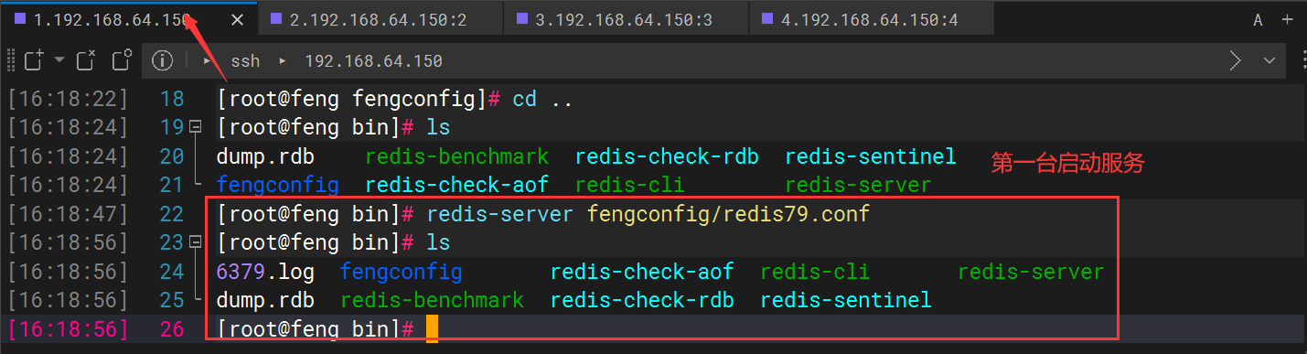Click 'redis-check-aof' on line 24
Image resolution: width=1307 pixels, height=354 pixels.
coord(642,272)
